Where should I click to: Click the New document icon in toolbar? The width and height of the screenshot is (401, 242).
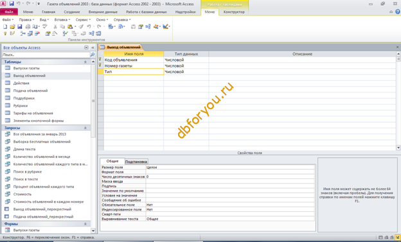tap(5, 26)
